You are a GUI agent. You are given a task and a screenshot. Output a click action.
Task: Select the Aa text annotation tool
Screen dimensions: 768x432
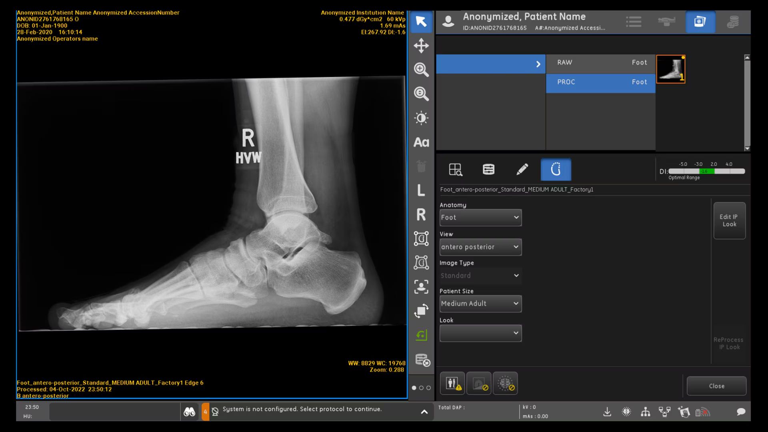coord(421,142)
